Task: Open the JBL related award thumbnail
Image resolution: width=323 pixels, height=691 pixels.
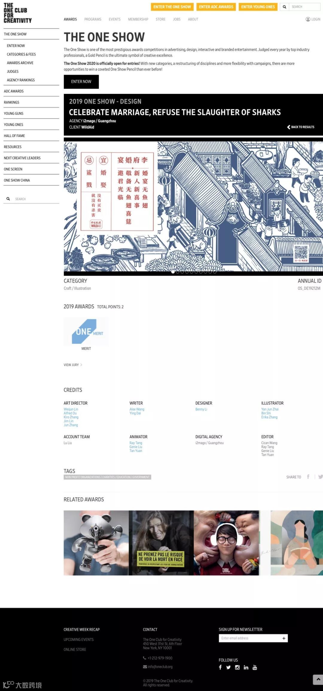Action: (x=226, y=543)
